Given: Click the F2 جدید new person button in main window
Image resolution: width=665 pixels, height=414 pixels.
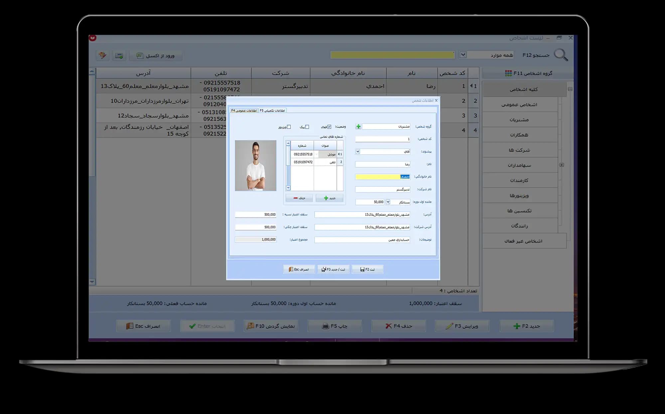Looking at the screenshot, I should [x=527, y=326].
